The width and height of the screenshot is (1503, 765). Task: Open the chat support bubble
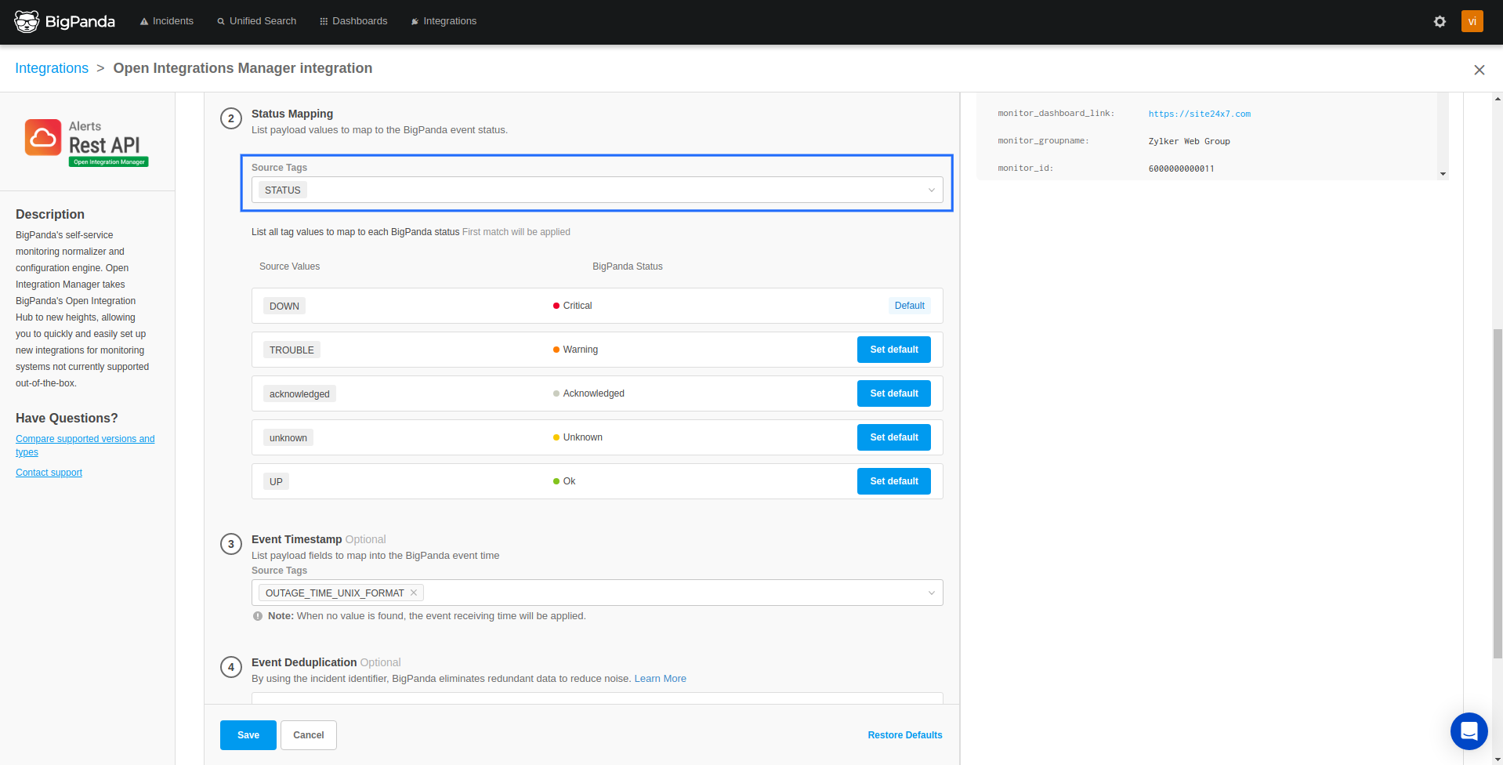(x=1469, y=731)
